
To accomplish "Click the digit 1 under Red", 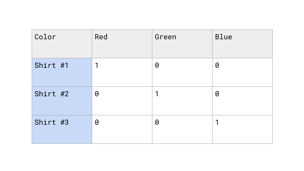I will pyautogui.click(x=97, y=66).
